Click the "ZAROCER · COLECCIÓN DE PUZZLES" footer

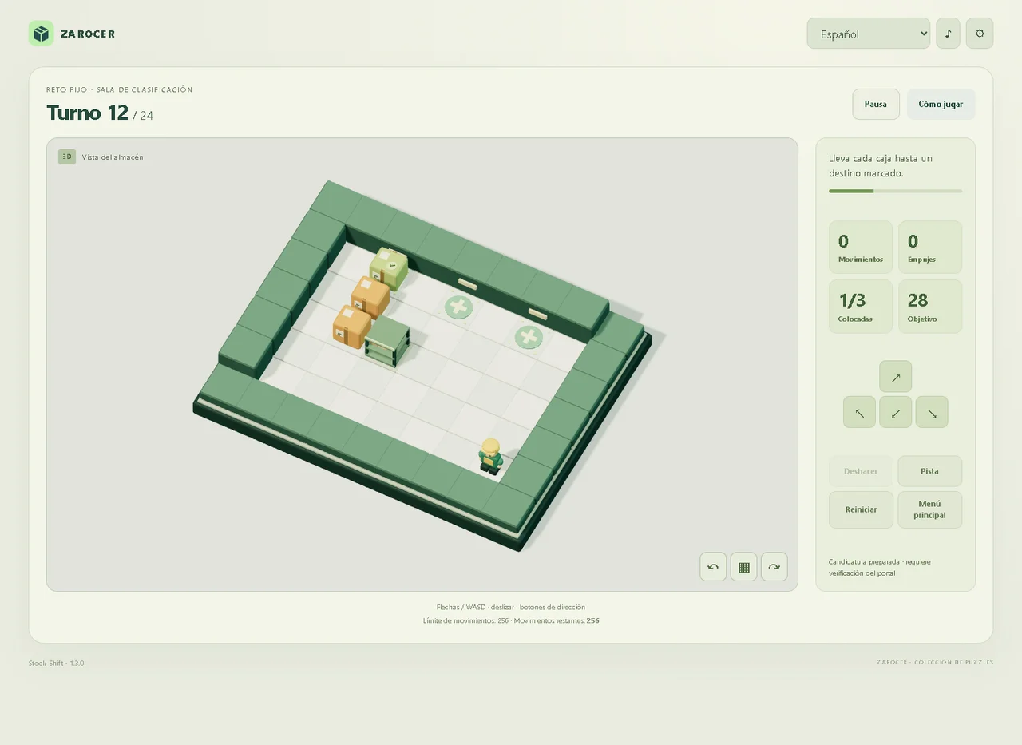pos(935,662)
